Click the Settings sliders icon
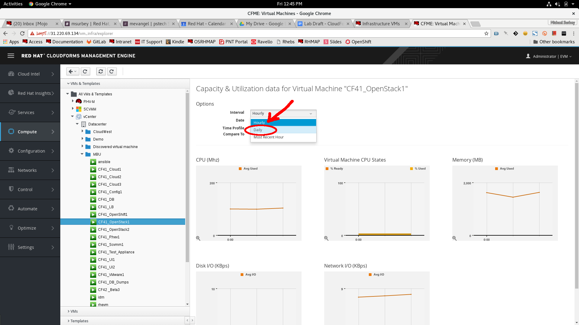 point(11,247)
